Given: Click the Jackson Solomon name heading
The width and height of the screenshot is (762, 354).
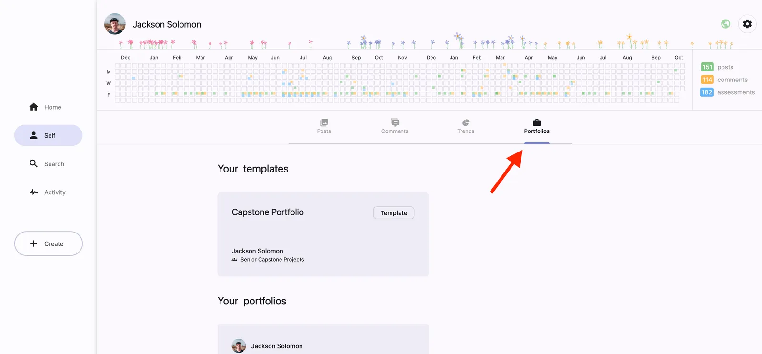Looking at the screenshot, I should point(167,24).
